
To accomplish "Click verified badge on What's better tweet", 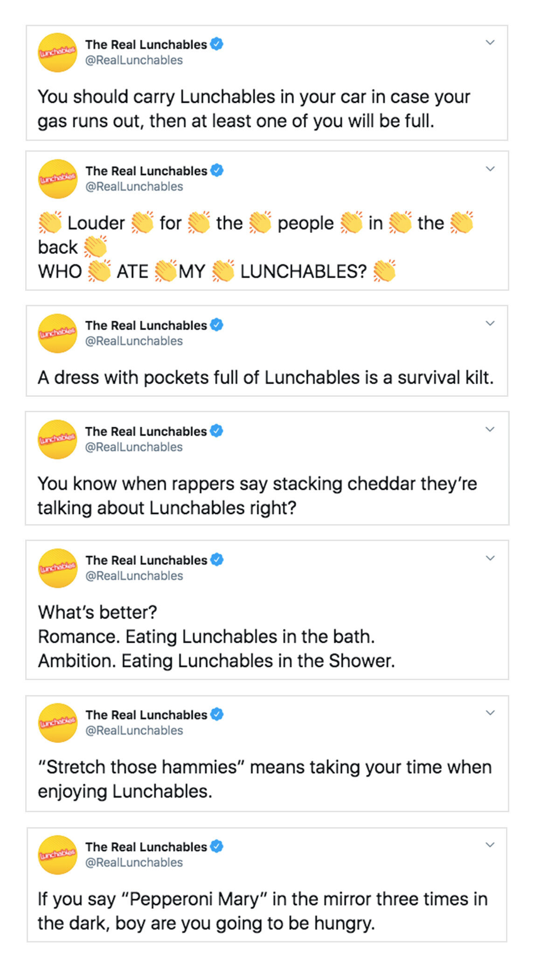I will point(216,559).
